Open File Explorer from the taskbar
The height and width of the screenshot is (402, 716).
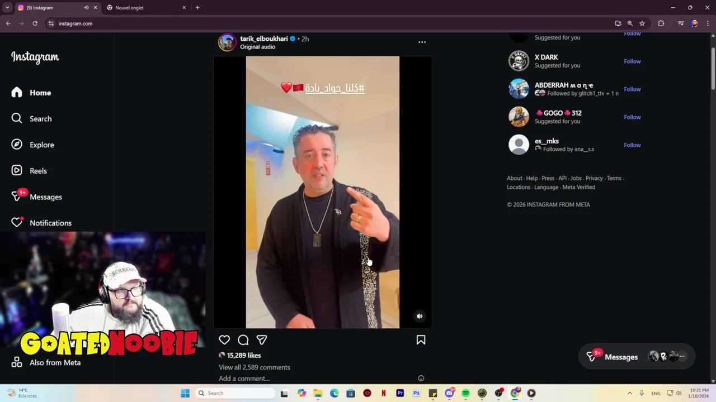tap(318, 393)
